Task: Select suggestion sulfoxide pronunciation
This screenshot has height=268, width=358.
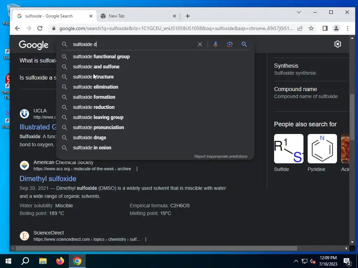Action: (155, 127)
